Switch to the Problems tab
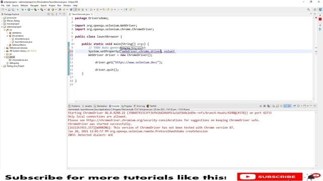This screenshot has width=323, height=181. pos(74,106)
